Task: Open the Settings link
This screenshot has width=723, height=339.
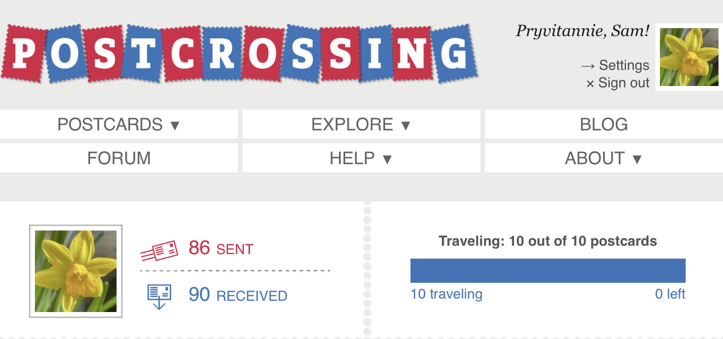Action: tap(624, 65)
